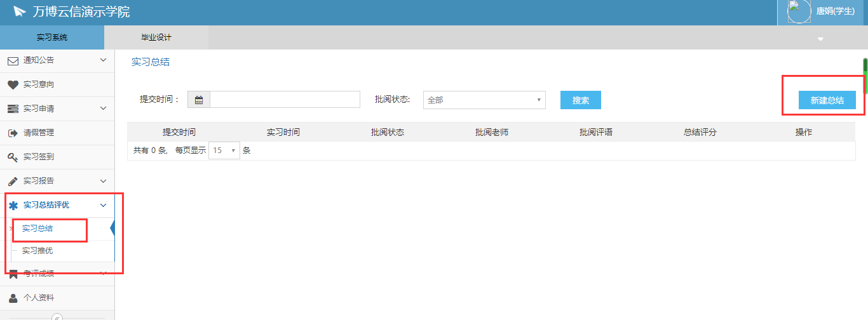Click the green vertical scrollbar on the right
The height and width of the screenshot is (320, 868).
pyautogui.click(x=865, y=67)
